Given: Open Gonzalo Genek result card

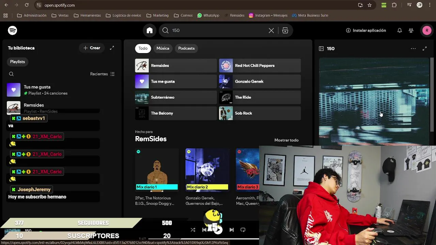Looking at the screenshot, I should [x=260, y=81].
